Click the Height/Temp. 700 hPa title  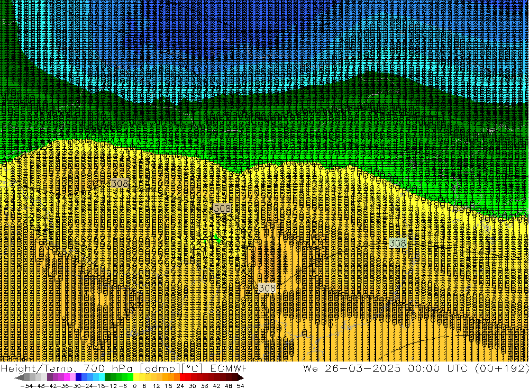tap(66, 368)
